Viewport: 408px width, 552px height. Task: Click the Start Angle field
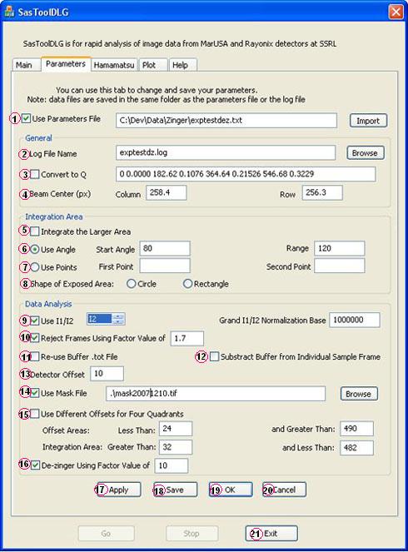(x=165, y=249)
